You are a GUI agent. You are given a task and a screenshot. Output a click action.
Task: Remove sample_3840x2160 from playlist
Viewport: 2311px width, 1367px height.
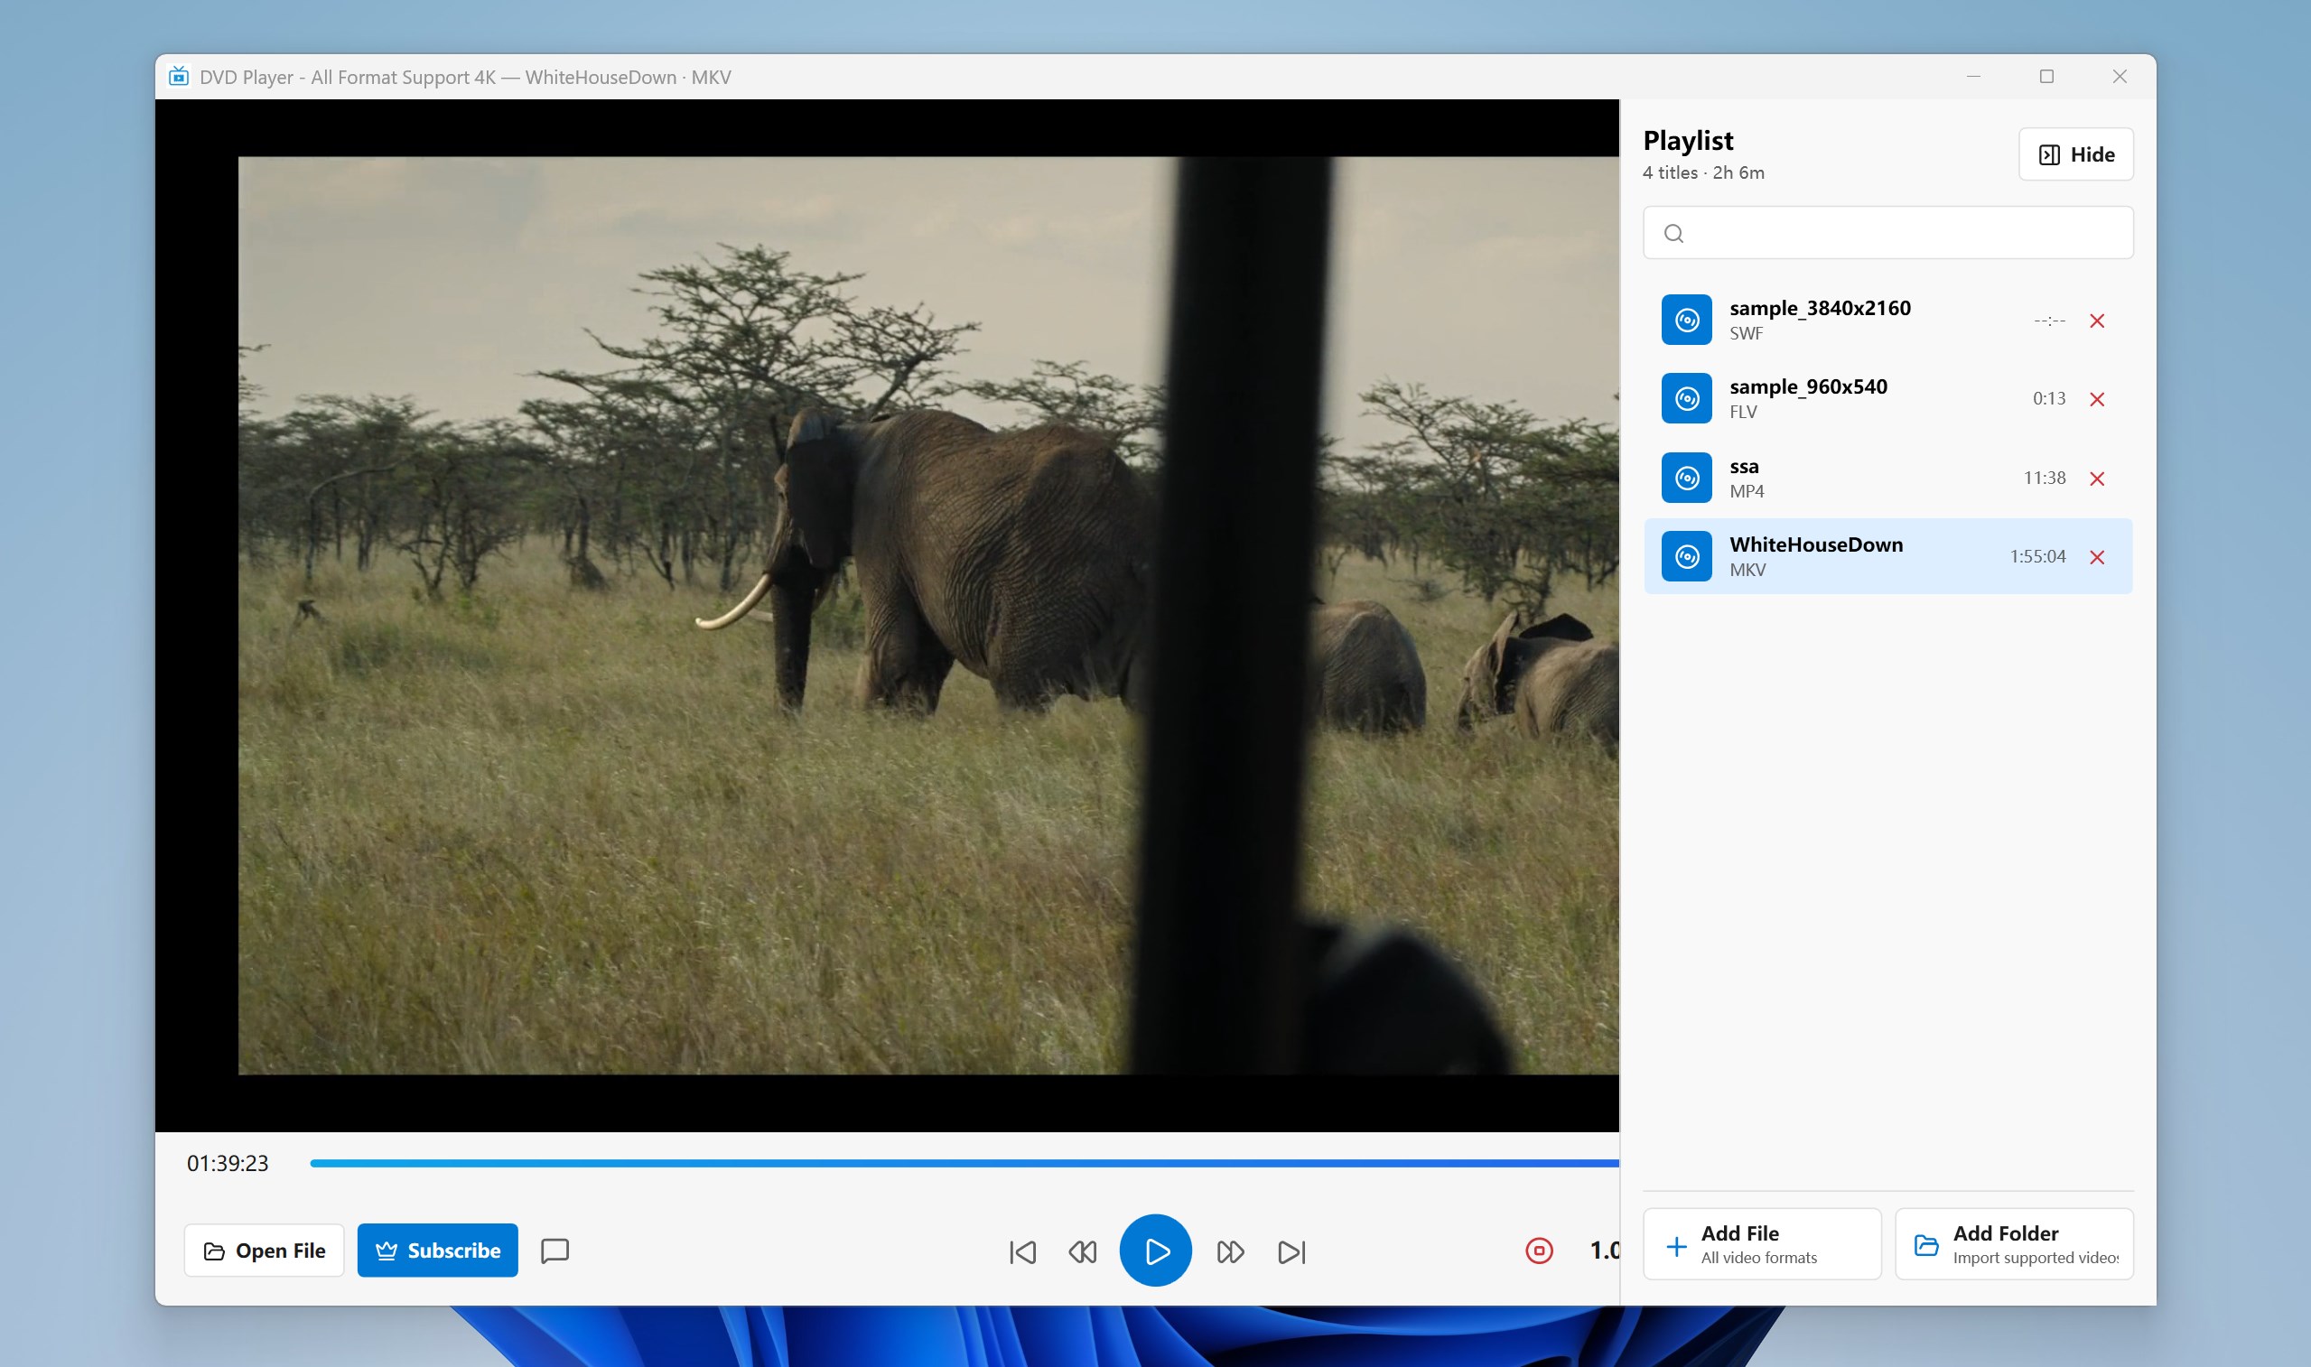coord(2097,321)
